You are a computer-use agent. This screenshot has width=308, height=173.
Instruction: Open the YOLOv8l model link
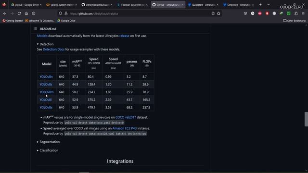pos(46,99)
